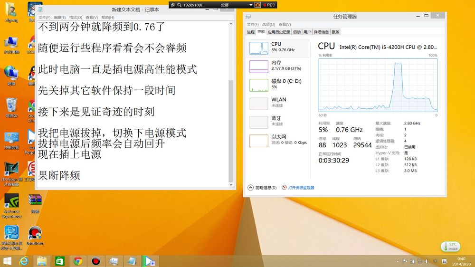Switch to the 应用历史记录 tab

click(279, 32)
